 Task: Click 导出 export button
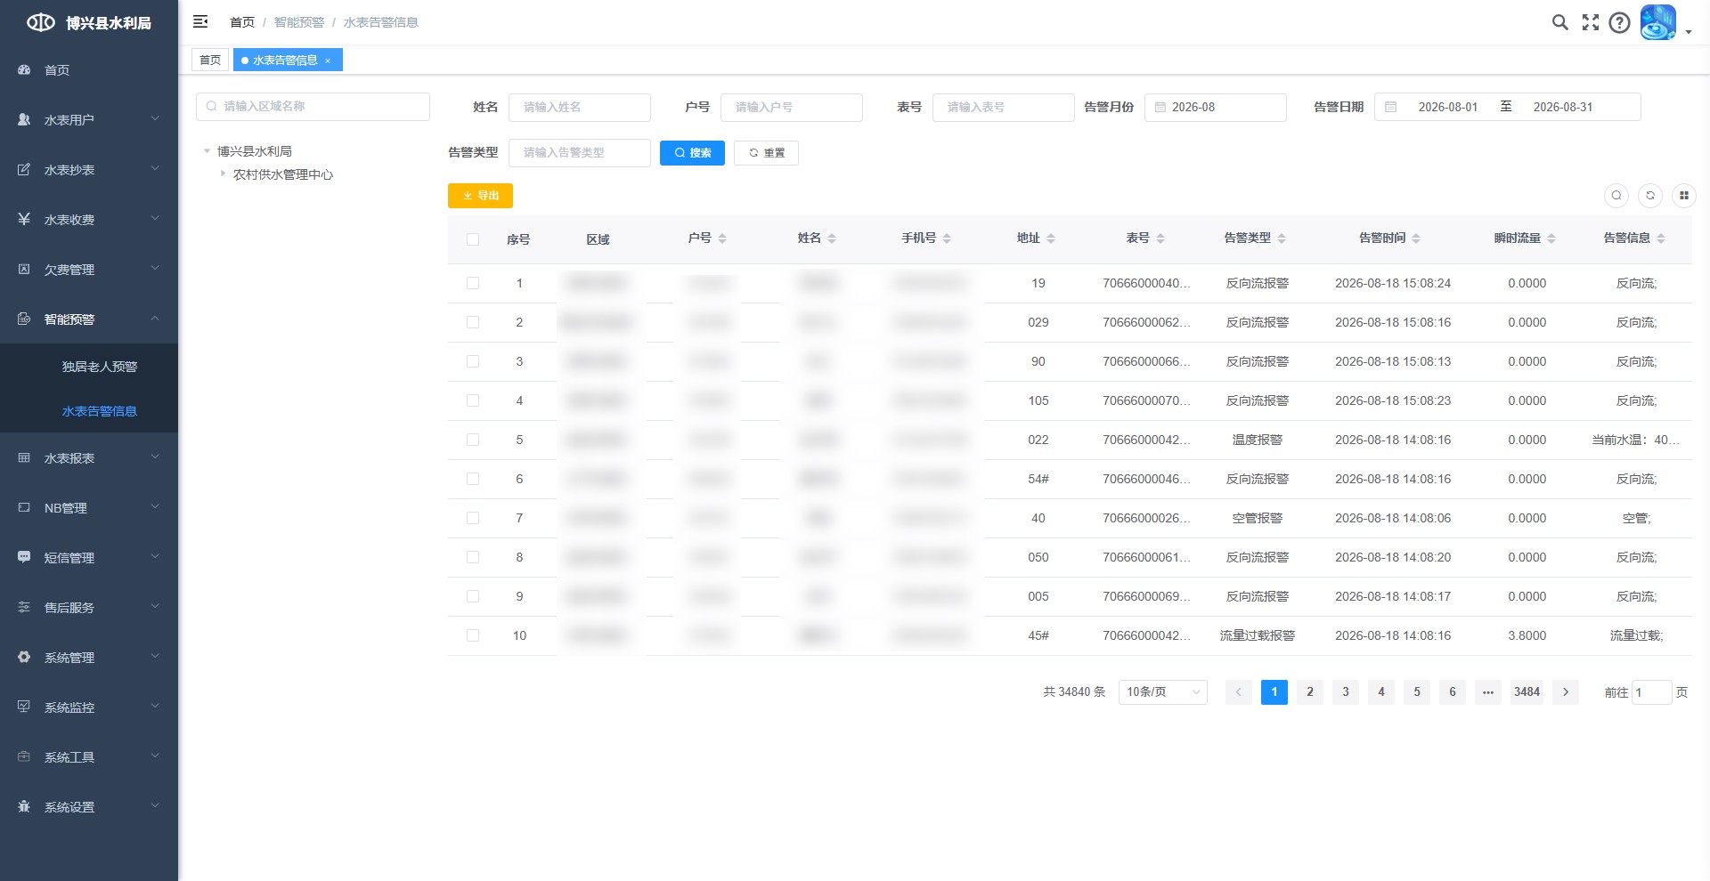coord(480,196)
